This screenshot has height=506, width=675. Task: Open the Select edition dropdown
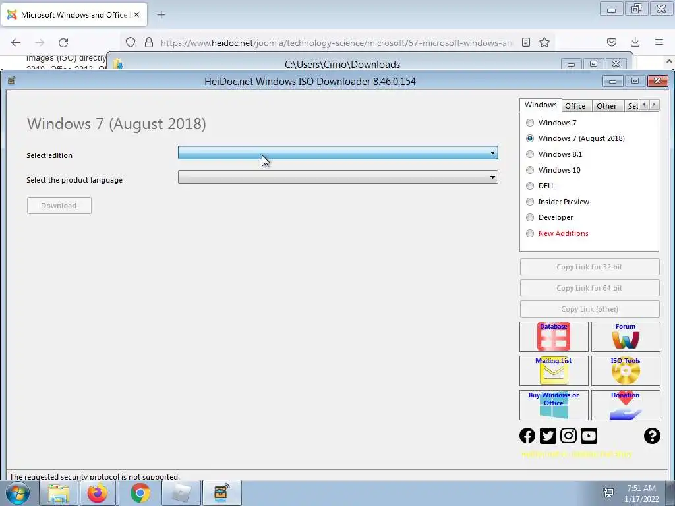[x=338, y=153]
